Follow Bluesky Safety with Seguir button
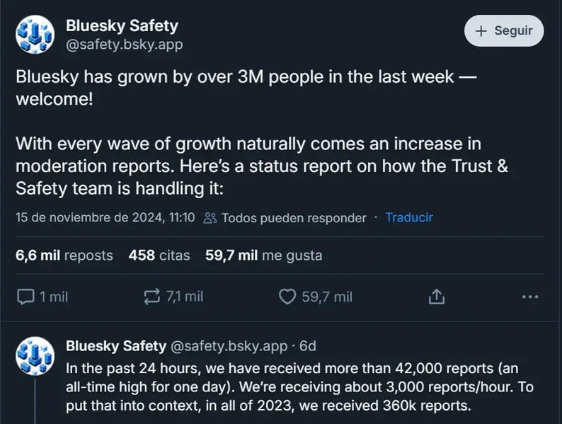The image size is (562, 424). pos(504,31)
